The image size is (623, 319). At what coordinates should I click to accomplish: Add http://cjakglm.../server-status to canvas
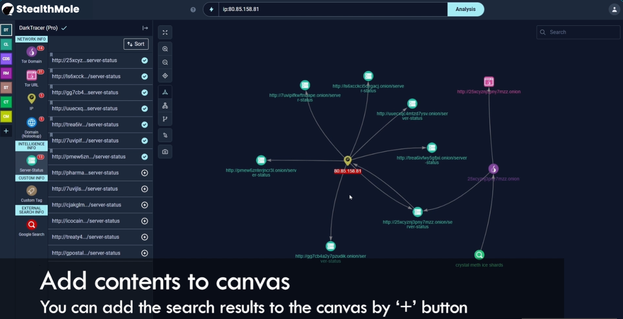(x=145, y=205)
